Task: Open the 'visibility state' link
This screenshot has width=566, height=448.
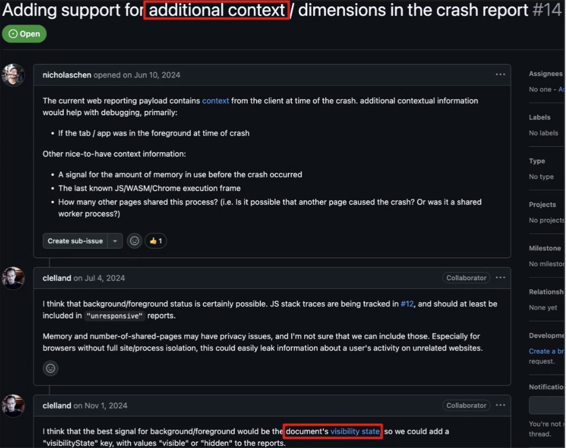Action: pos(355,432)
